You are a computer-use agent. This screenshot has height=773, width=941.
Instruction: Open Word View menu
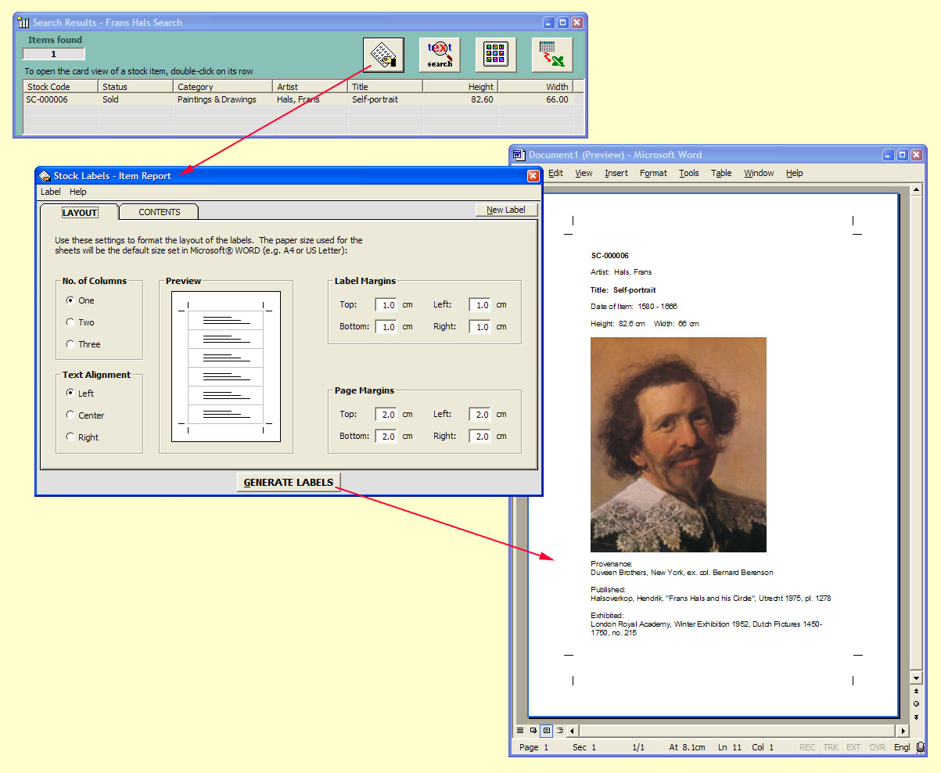[584, 173]
